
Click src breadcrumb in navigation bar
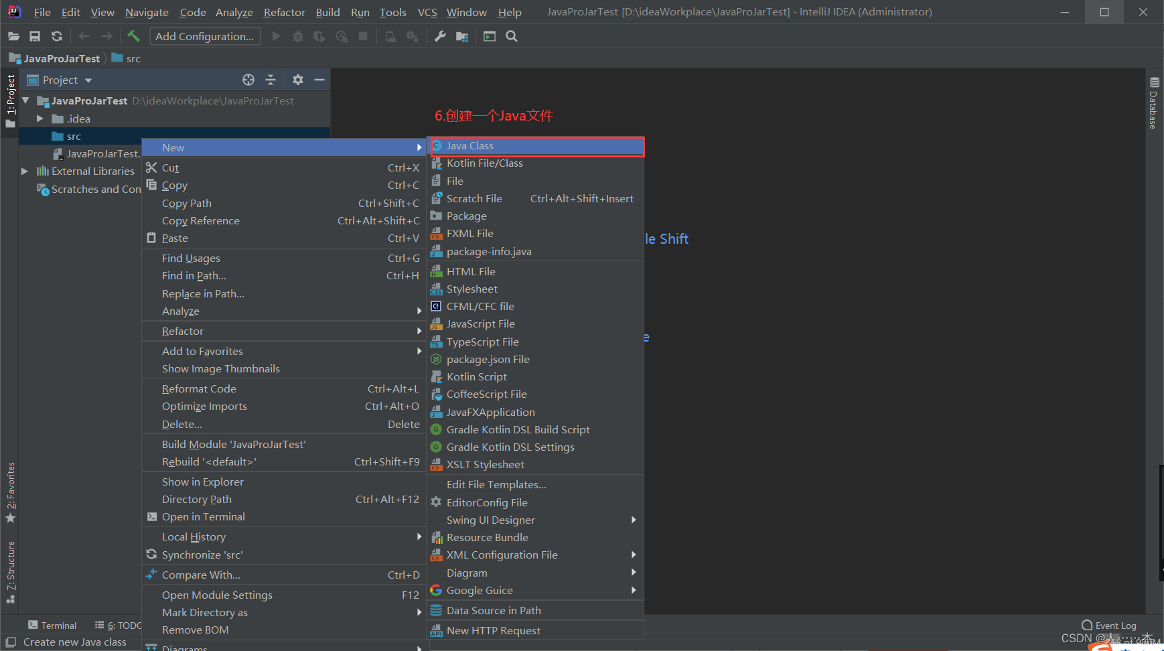(x=127, y=58)
